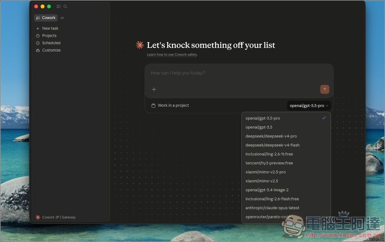The image size is (385, 242).
Task: Click the Scheduled clock icon
Action: pos(38,43)
